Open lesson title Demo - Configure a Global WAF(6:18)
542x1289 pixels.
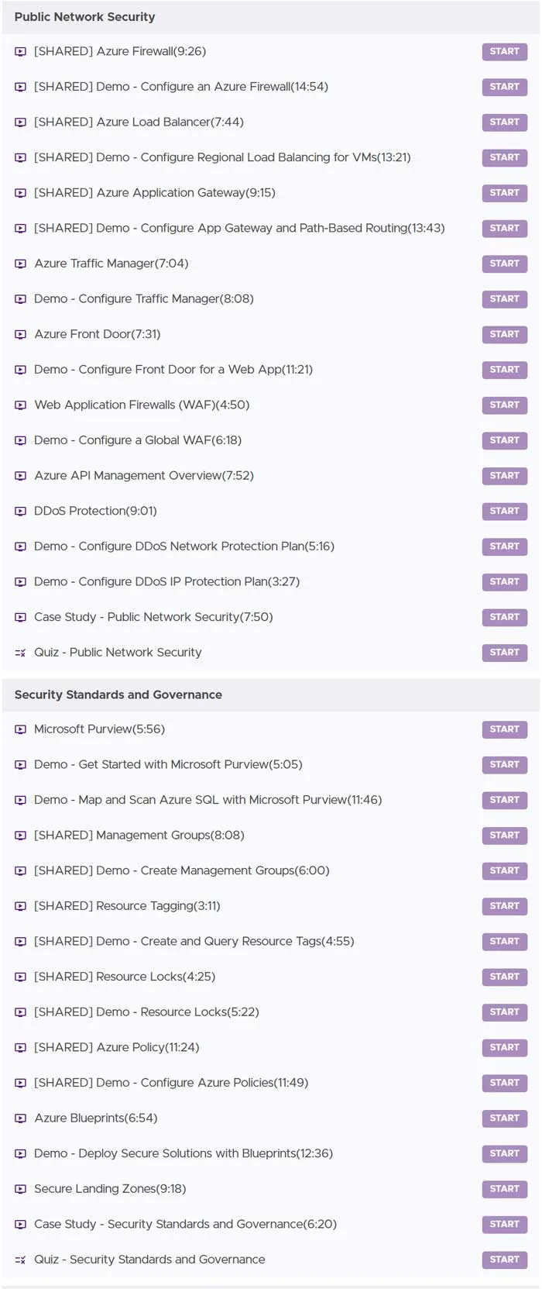point(138,440)
